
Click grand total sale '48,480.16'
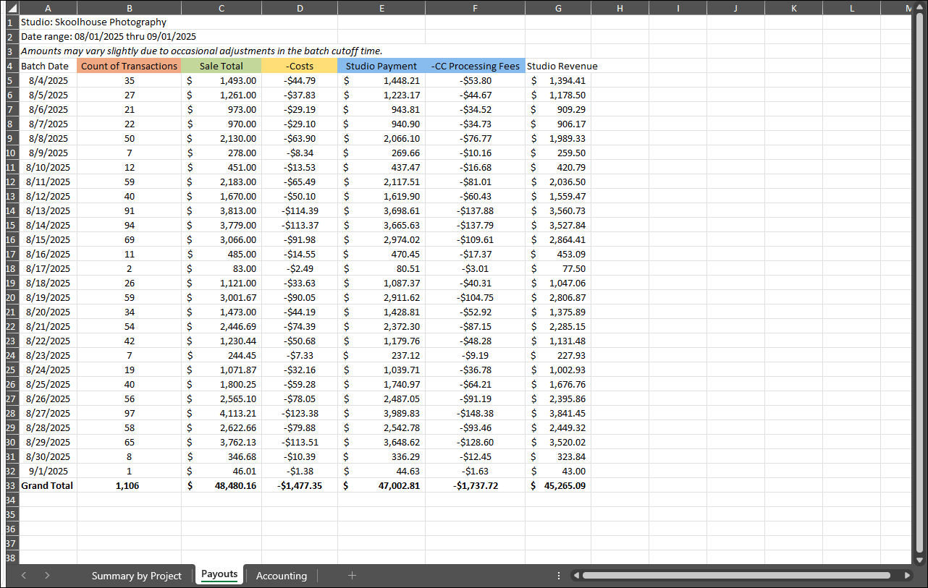tap(221, 485)
